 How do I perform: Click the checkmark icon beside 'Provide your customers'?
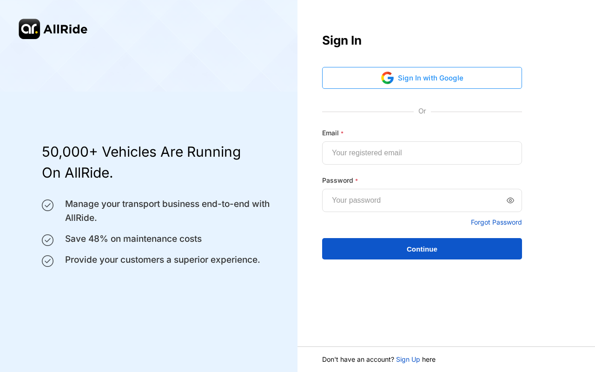47,261
